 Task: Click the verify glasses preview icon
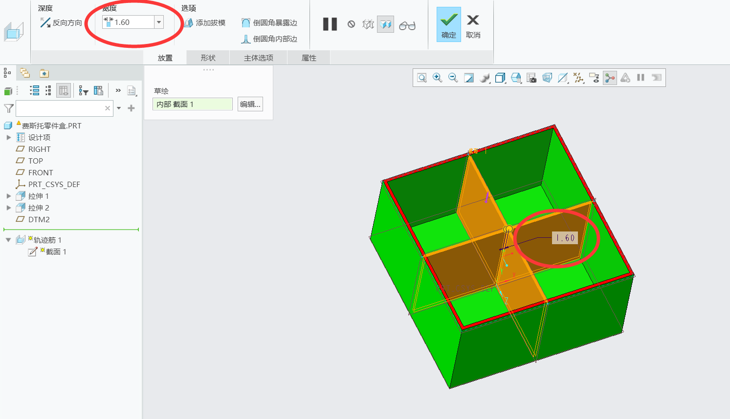click(407, 25)
